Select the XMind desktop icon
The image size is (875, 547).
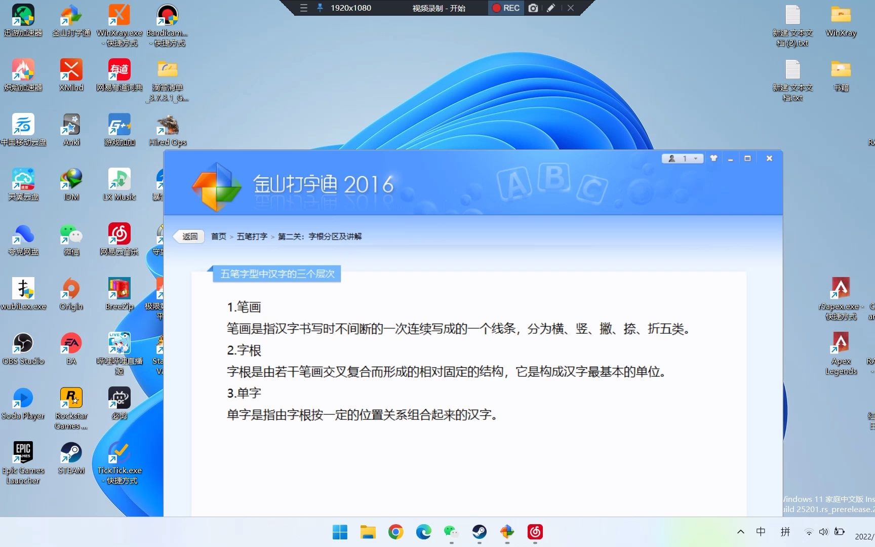coord(71,75)
